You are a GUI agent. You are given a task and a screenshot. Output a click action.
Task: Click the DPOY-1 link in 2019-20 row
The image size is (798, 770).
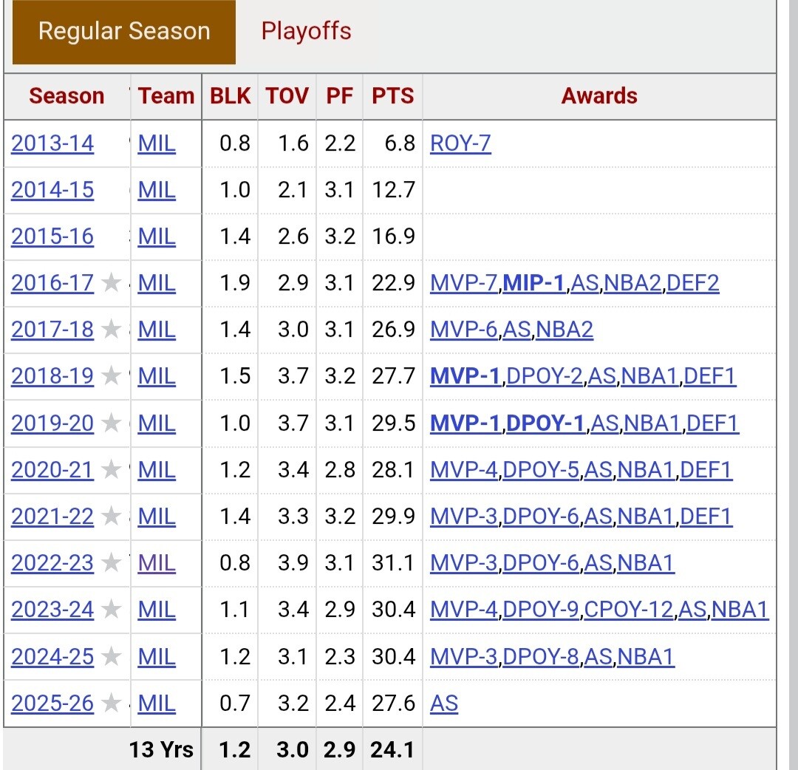[x=545, y=423]
